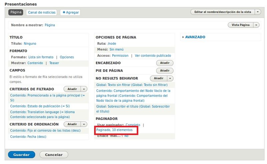
Task: Edit Ruta /node link
Action: pos(112,44)
